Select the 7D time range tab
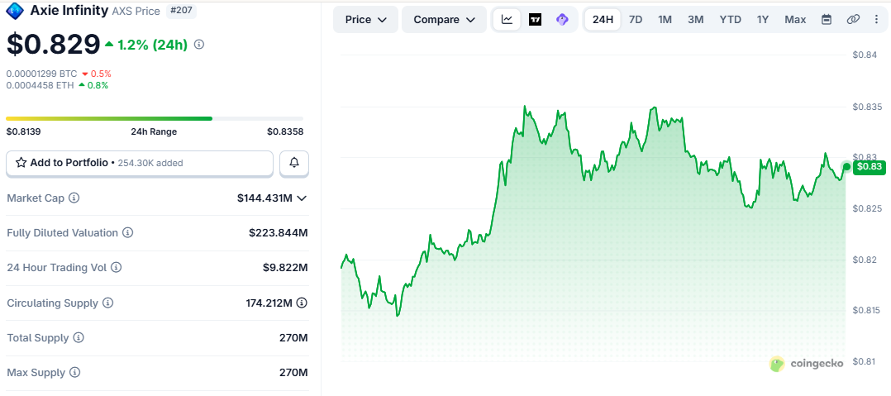The height and width of the screenshot is (396, 891). (636, 19)
